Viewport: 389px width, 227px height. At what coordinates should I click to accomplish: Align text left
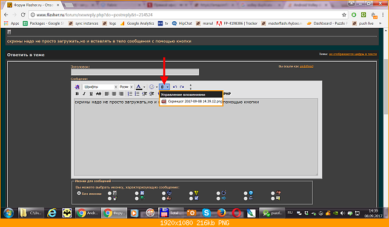point(107,94)
